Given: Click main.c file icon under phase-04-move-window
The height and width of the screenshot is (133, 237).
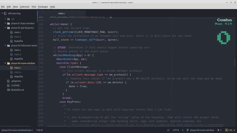Looking at the screenshot, I should click(x=11, y=68).
